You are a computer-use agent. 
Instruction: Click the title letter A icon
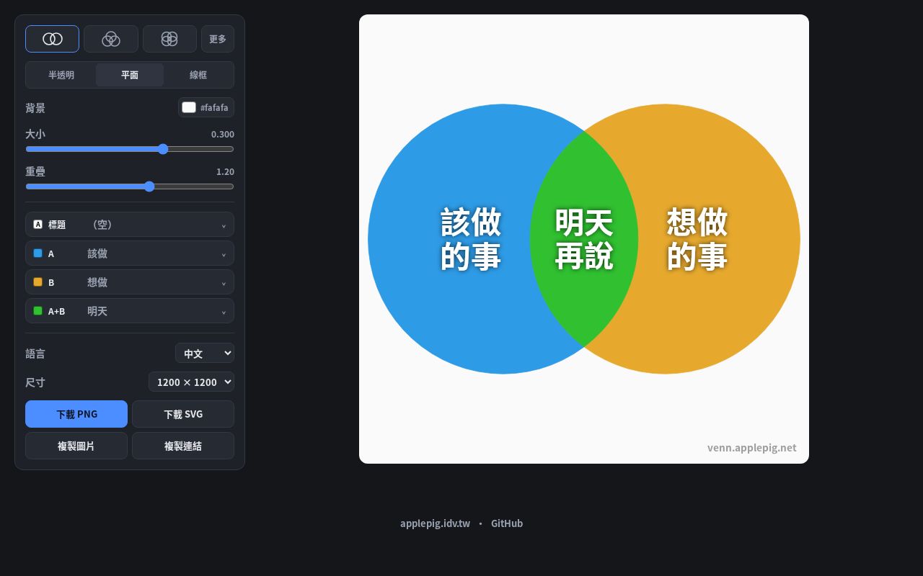point(38,225)
